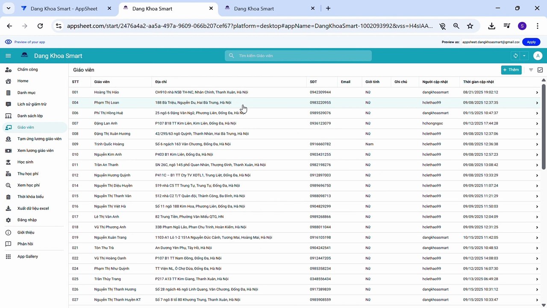
Task: Sort by Thời gian cập nhật column header
Action: coord(479,82)
